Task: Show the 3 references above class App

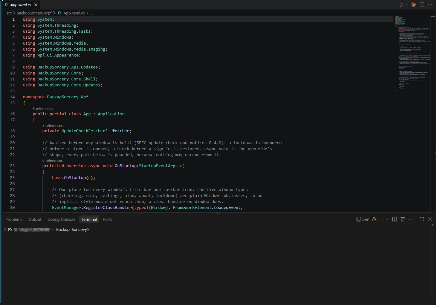Action: (43, 109)
